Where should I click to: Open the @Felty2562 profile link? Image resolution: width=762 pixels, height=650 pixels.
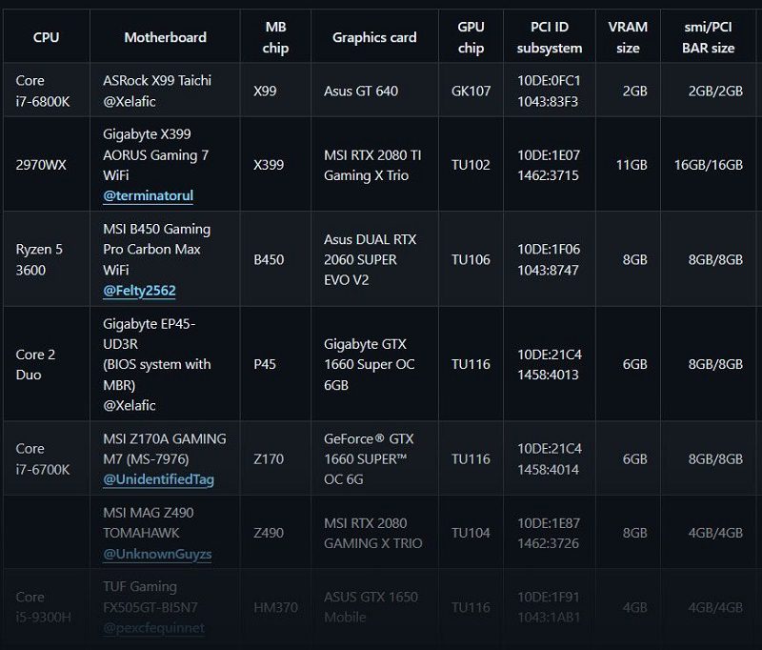[x=139, y=291]
